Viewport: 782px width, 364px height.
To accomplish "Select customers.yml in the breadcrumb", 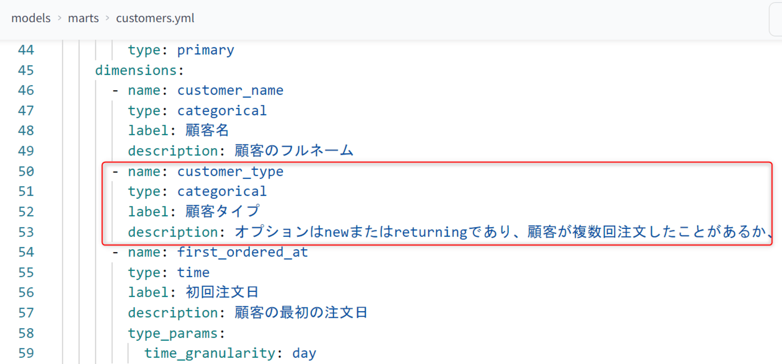I will [155, 18].
